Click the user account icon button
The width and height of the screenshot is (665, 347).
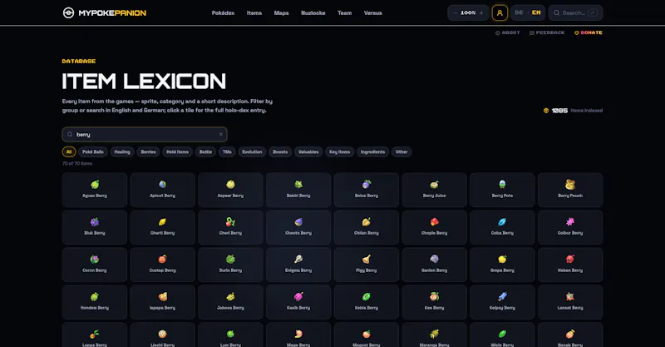tap(500, 12)
